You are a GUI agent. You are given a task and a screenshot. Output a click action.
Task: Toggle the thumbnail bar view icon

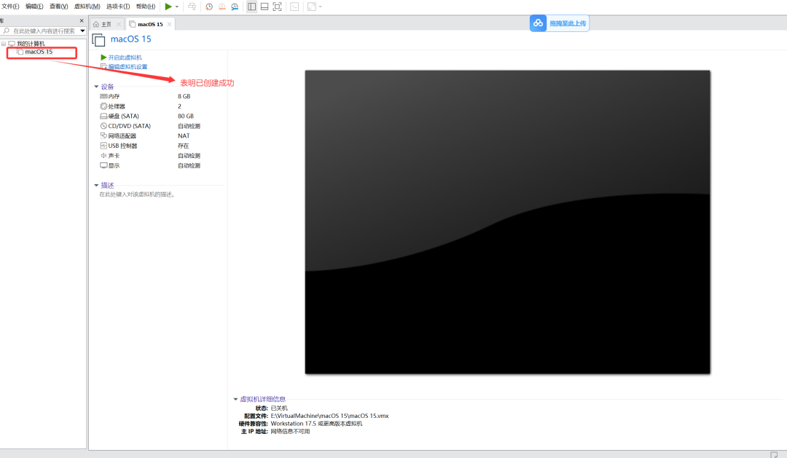tap(264, 7)
